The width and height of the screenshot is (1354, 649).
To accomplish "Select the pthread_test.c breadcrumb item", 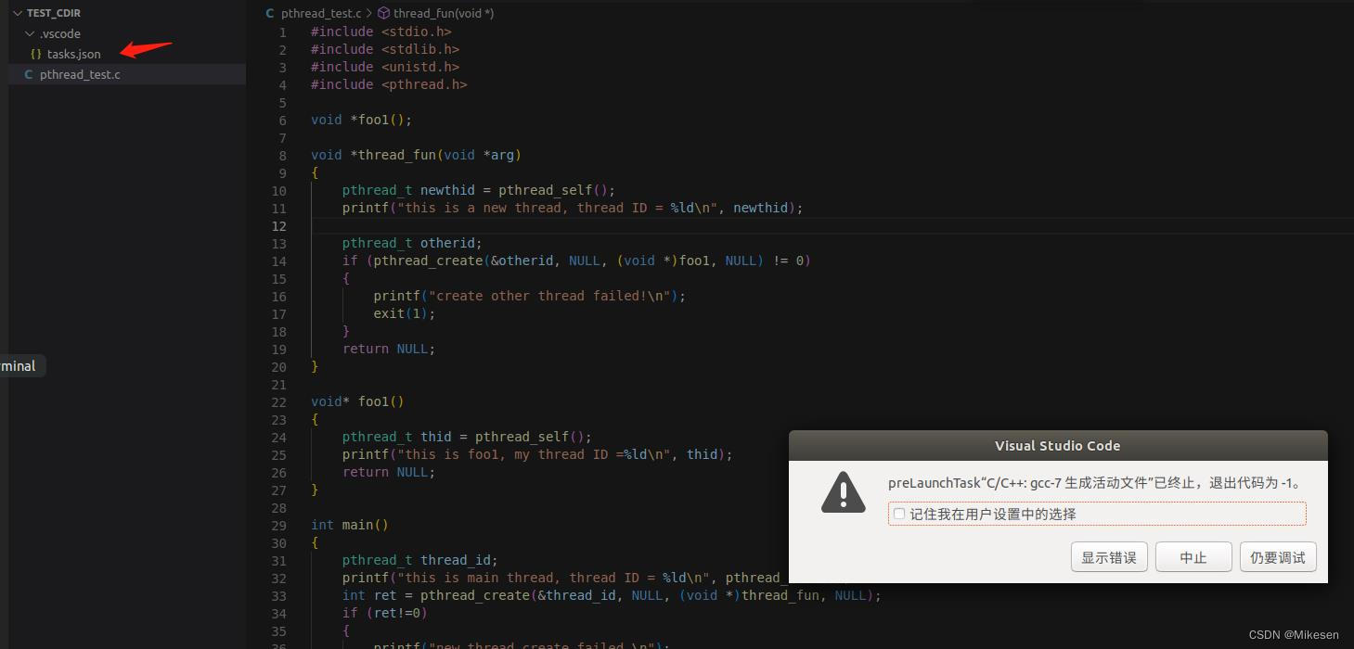I will click(320, 13).
